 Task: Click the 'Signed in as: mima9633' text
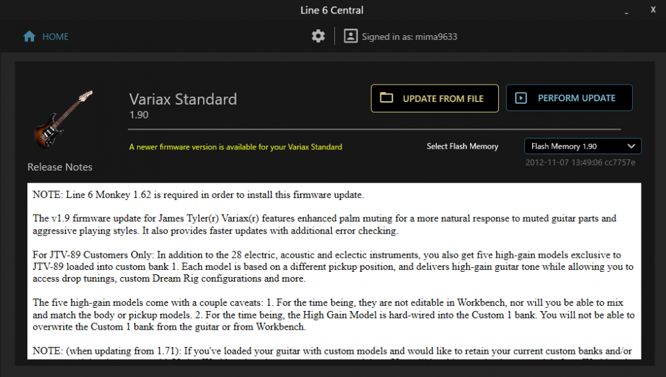pos(410,37)
